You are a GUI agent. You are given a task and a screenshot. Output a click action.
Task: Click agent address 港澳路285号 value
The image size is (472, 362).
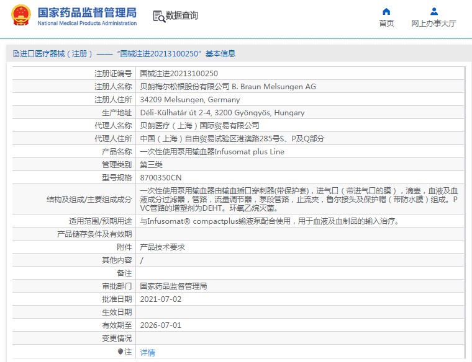(x=232, y=138)
